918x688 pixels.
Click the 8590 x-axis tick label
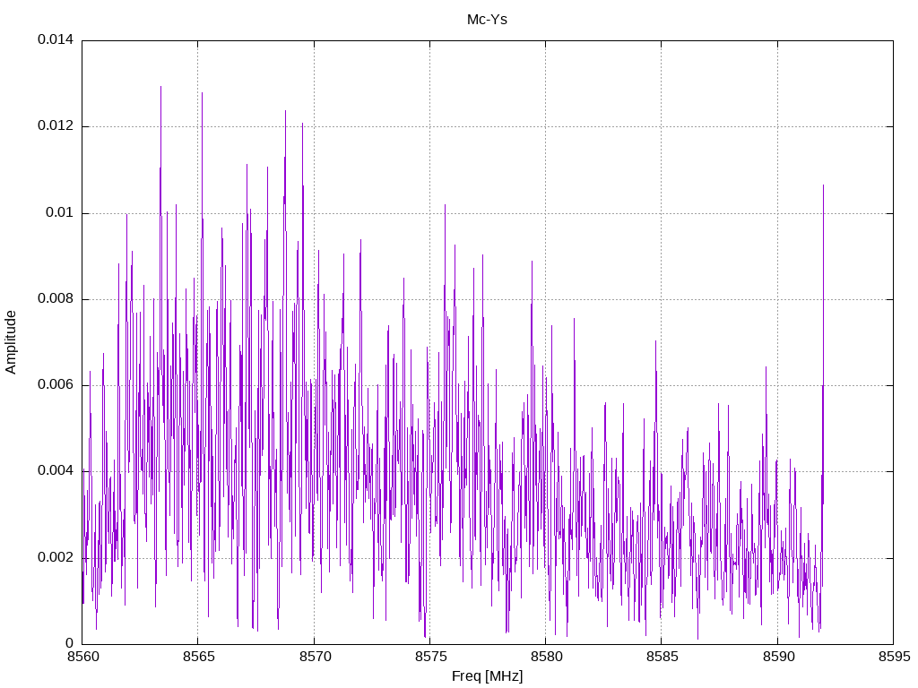[778, 657]
